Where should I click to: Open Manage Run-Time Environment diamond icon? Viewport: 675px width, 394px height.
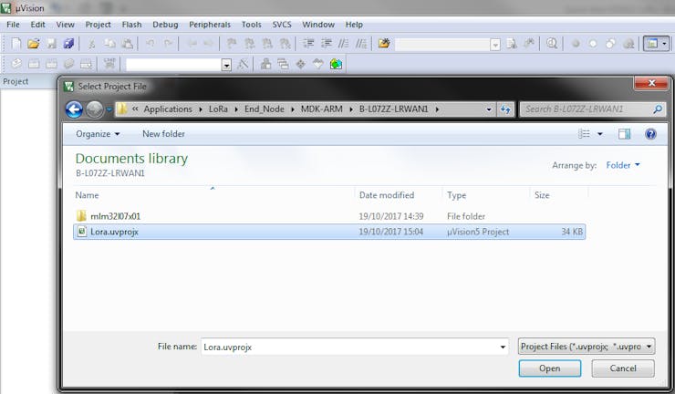300,64
